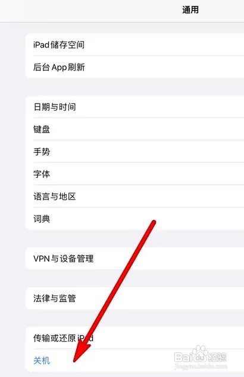244x377 pixels.
Task: Go to 字体 fonts settings
Action: [x=134, y=174]
